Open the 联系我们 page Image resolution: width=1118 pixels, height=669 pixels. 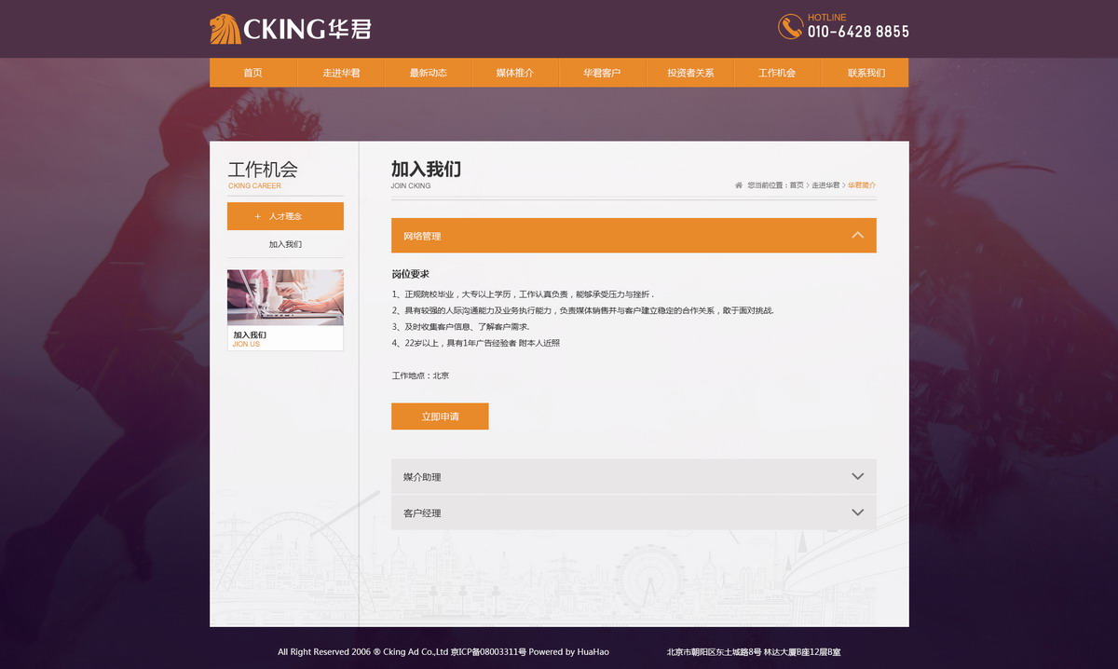[865, 72]
